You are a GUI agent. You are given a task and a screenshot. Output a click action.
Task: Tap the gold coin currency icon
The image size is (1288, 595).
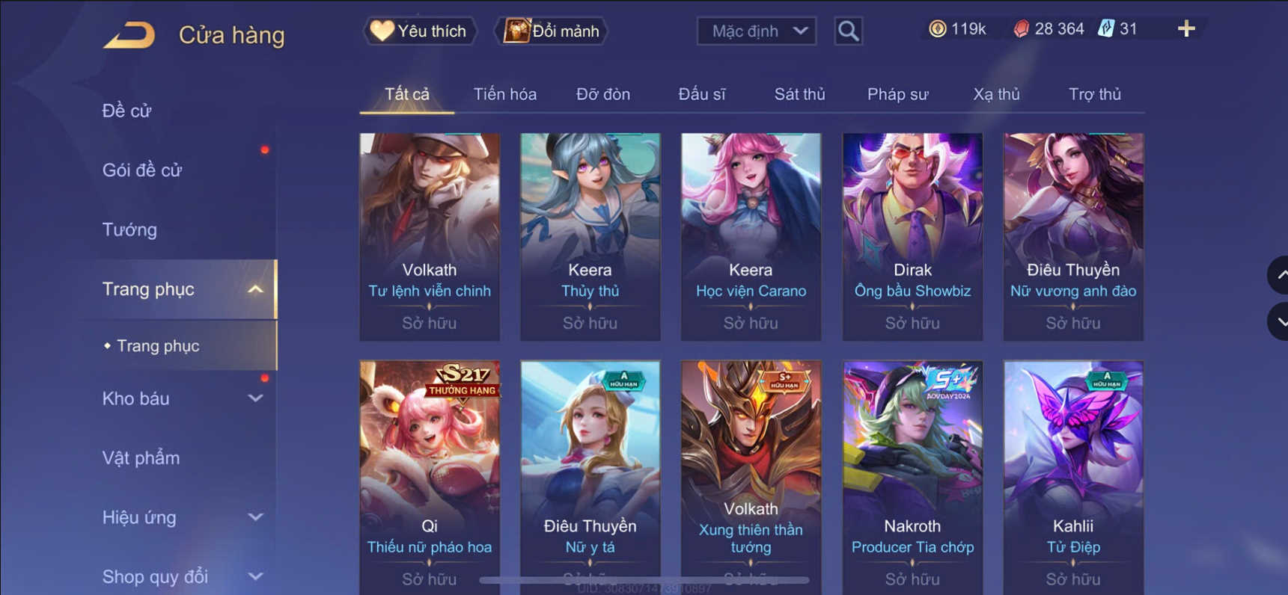[x=937, y=29]
